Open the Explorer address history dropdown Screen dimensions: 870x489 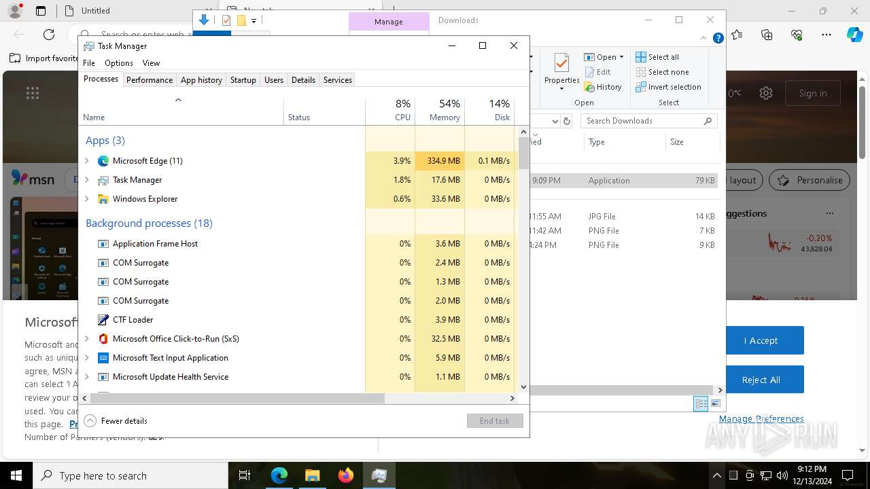[555, 121]
